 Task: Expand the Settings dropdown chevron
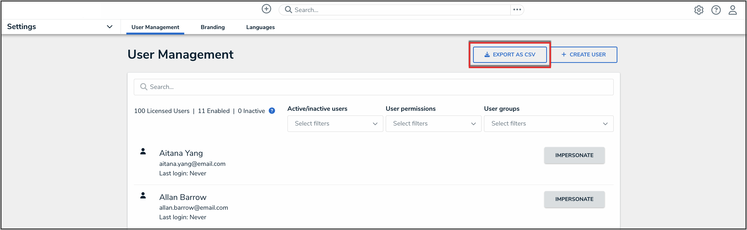tap(109, 27)
